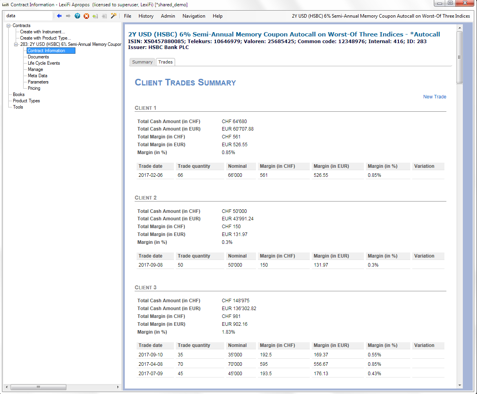Click the EUR 43'991.24 value
This screenshot has width=477, height=394.
[x=238, y=219]
